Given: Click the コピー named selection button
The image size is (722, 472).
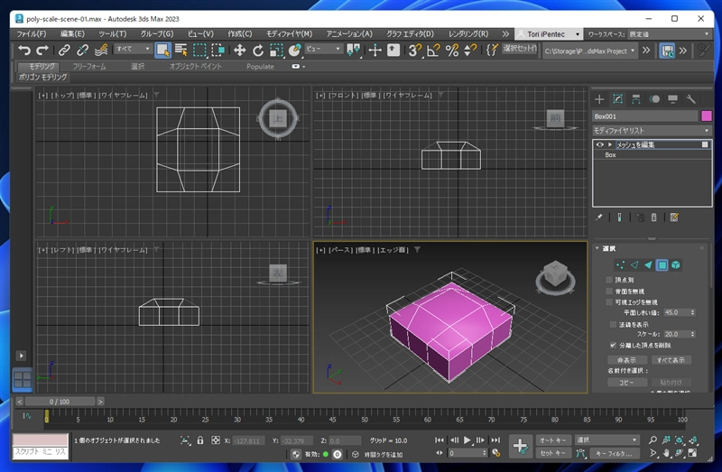Looking at the screenshot, I should click(x=626, y=383).
